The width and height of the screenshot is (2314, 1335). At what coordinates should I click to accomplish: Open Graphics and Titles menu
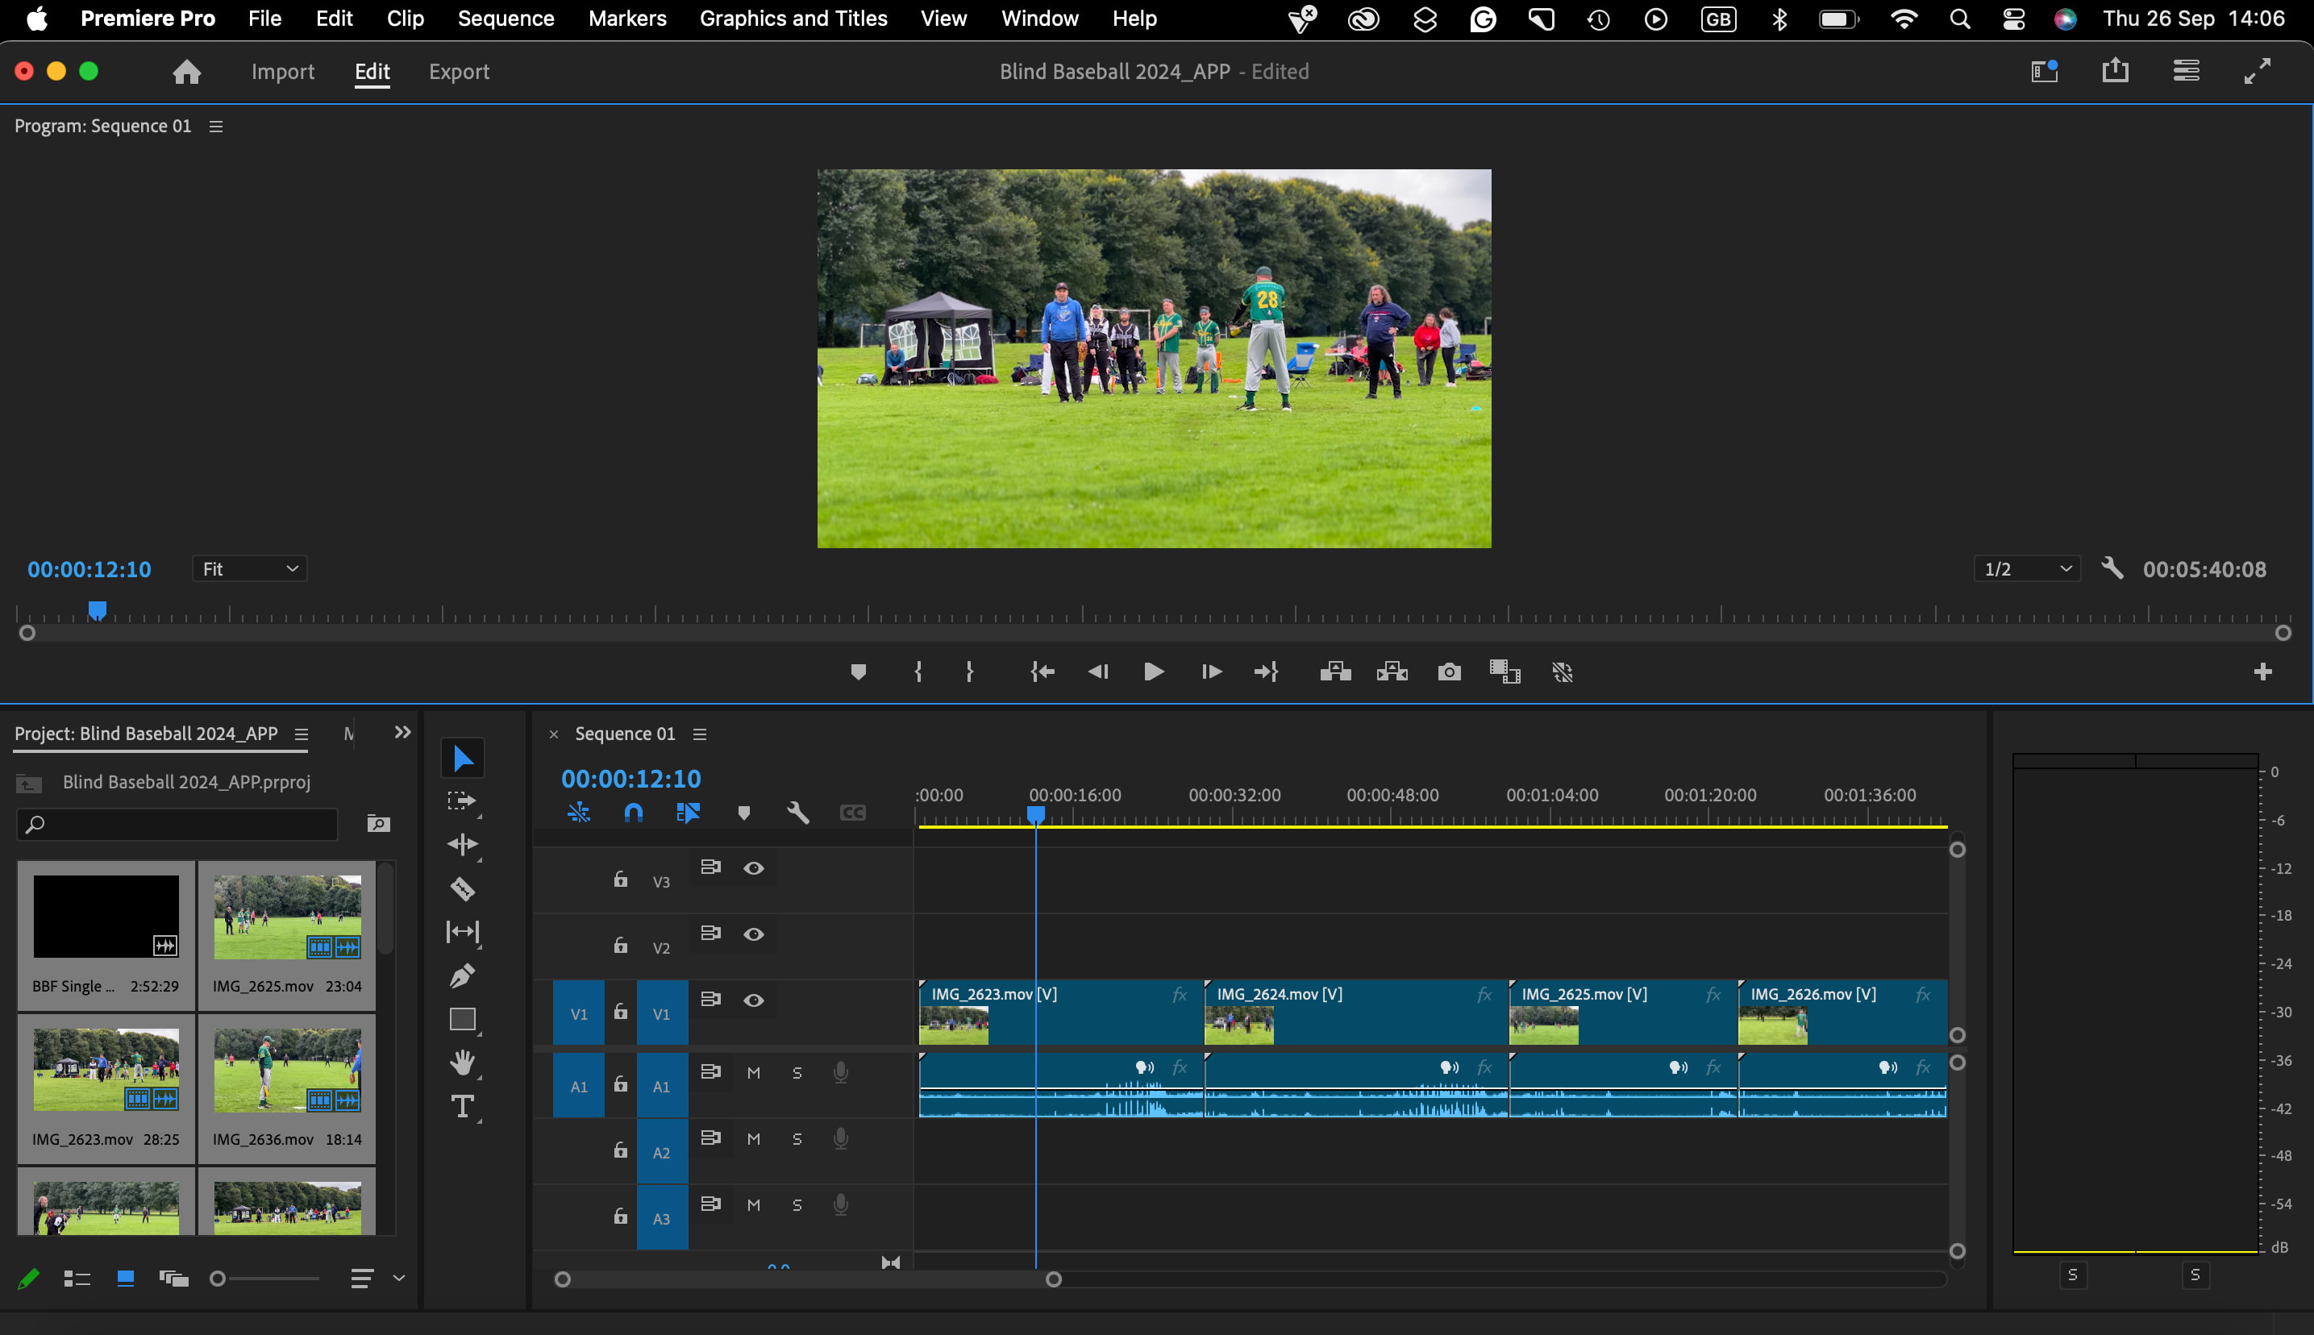(x=793, y=19)
